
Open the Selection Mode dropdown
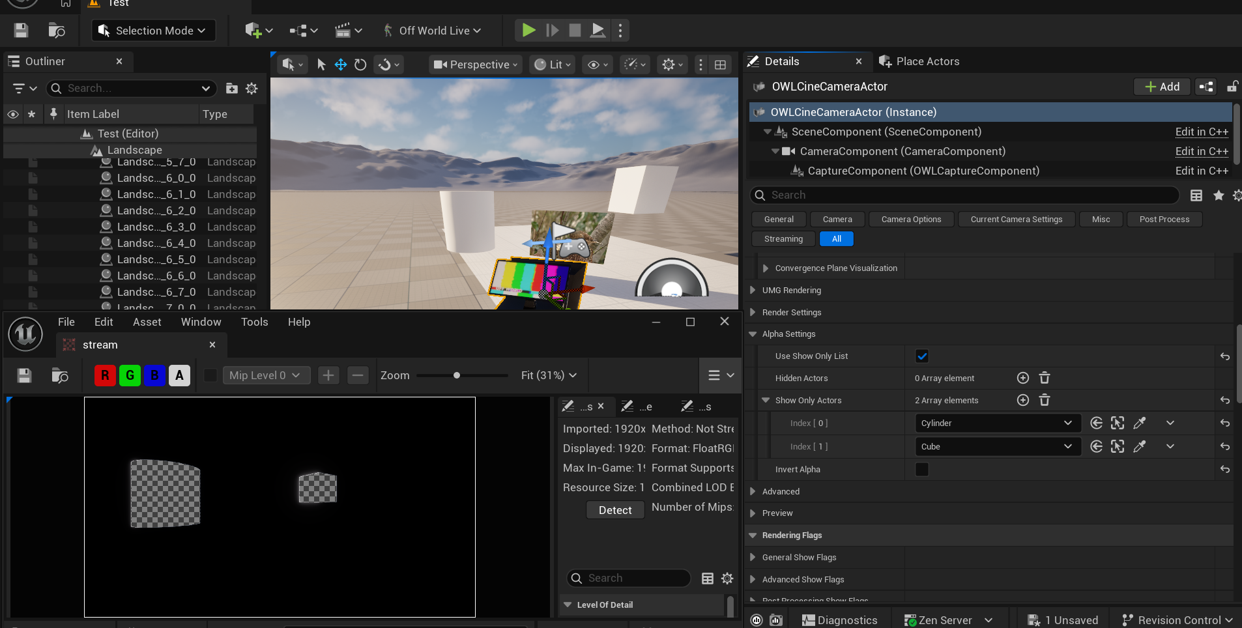tap(154, 30)
